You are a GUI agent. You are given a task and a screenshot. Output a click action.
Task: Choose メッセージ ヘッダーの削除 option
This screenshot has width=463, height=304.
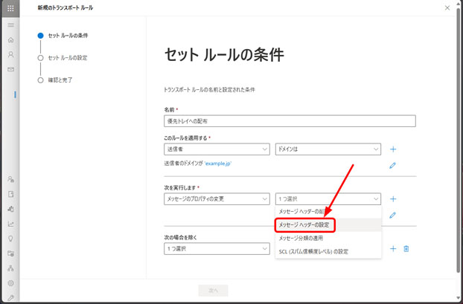tap(328, 212)
